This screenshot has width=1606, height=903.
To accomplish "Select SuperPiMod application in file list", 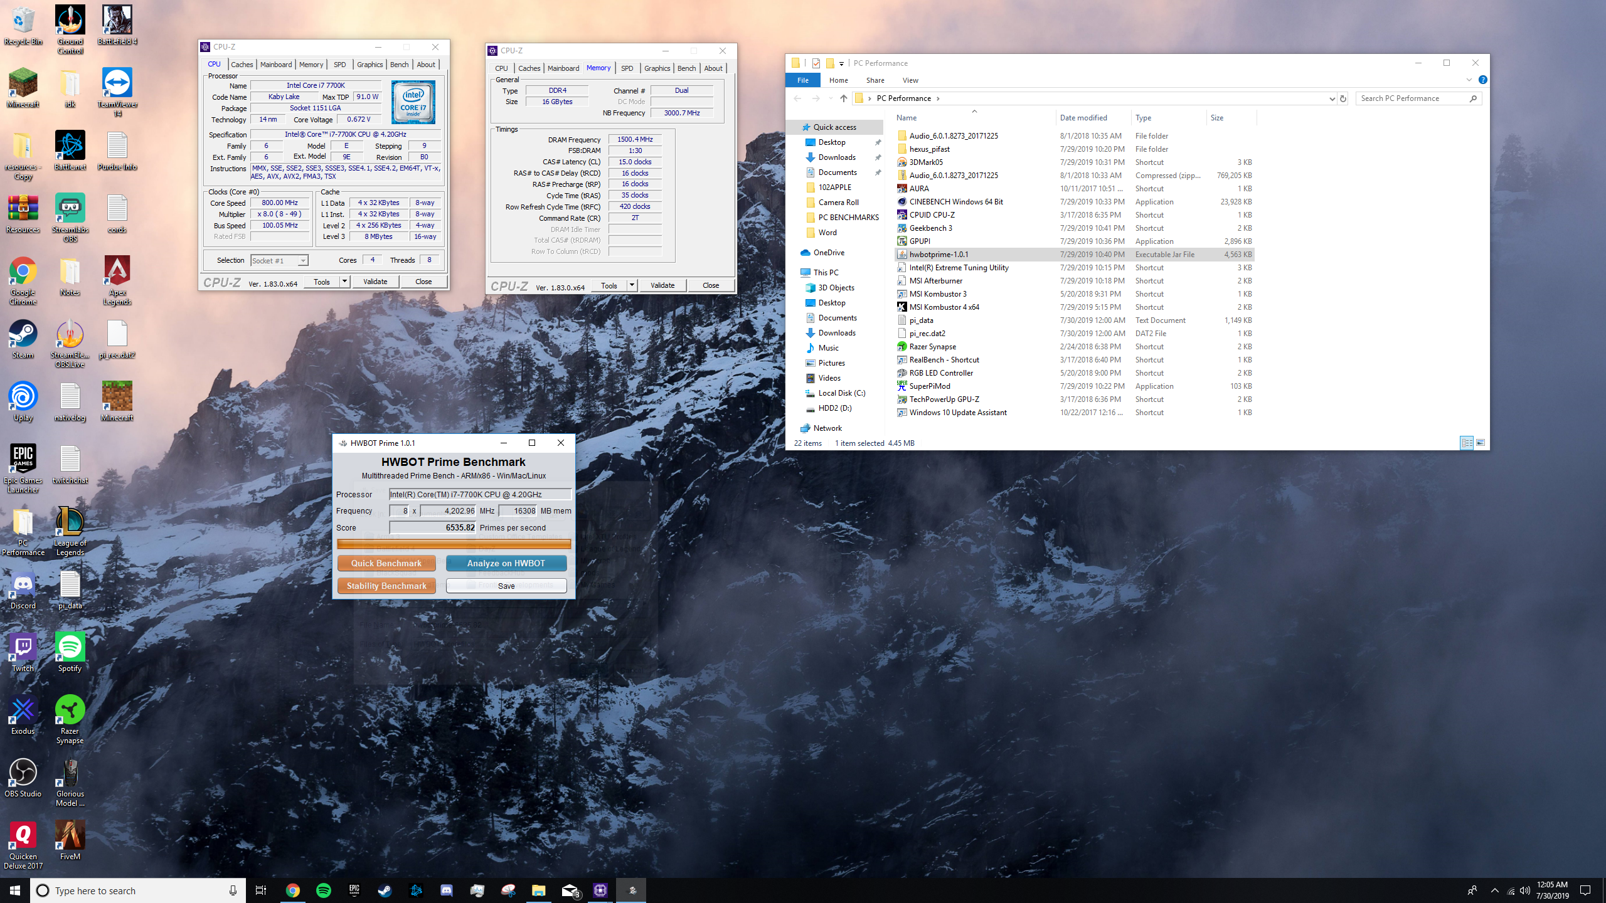I will 1074,386.
